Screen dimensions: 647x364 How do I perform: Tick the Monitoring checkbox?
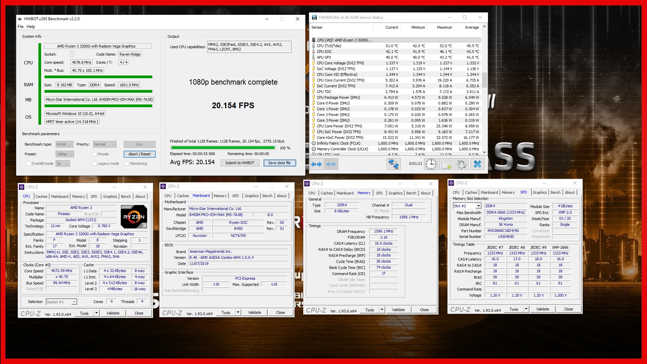tap(127, 164)
